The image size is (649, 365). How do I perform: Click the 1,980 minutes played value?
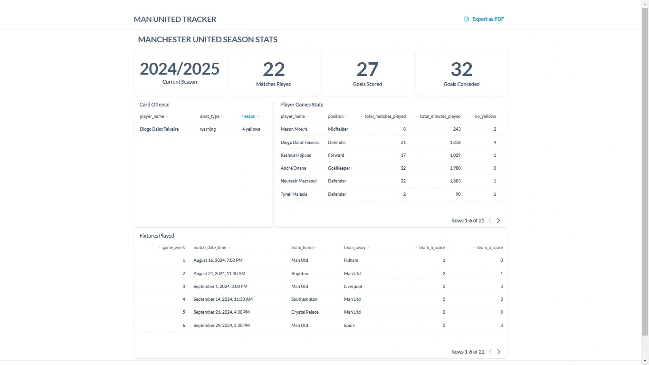[x=455, y=168]
